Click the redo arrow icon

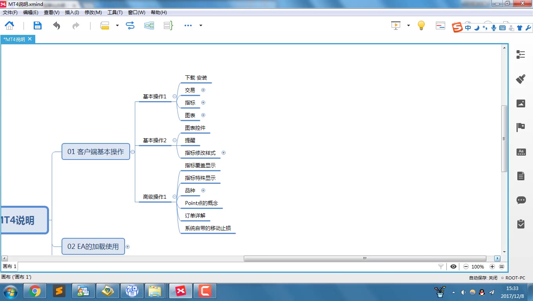tap(76, 25)
